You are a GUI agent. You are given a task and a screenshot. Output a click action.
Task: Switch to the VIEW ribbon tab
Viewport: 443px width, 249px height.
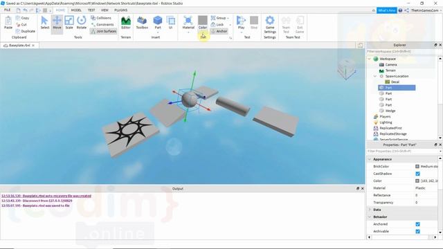tap(105, 10)
